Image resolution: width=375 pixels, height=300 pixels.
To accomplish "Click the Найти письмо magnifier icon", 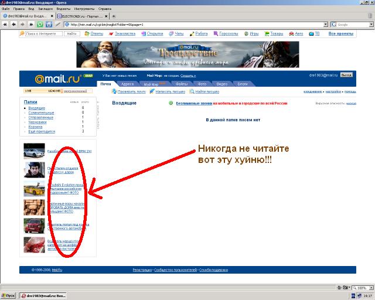I will click(x=192, y=91).
